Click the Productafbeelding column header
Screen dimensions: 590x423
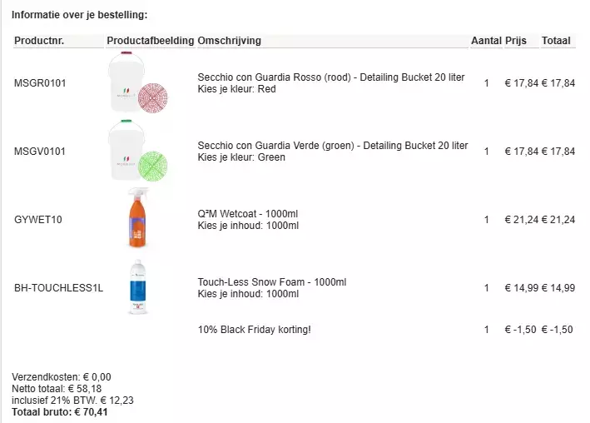pos(151,41)
